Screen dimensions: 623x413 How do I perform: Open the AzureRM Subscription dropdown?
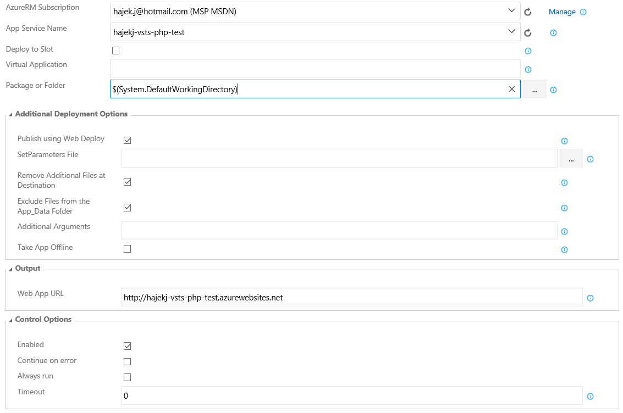coord(511,11)
